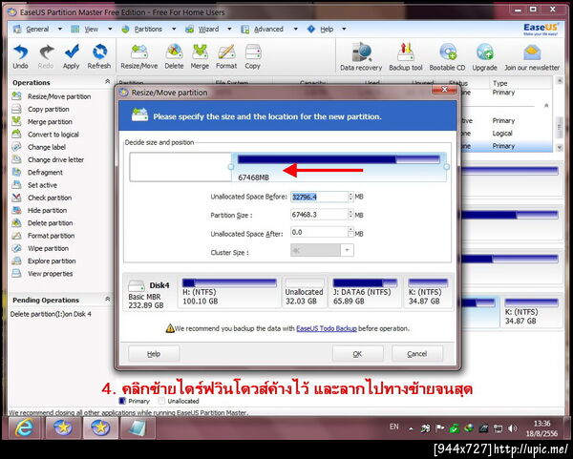This screenshot has width=573, height=459.
Task: Expand the Partitions menu dropdown arrow
Action: [x=174, y=30]
